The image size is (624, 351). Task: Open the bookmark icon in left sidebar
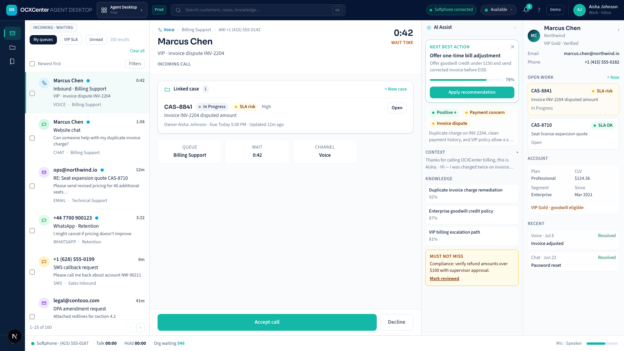[12, 61]
